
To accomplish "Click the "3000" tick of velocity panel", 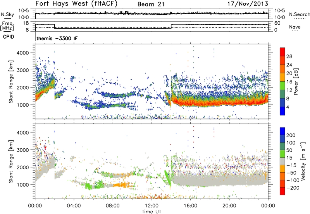I will pos(23,150).
